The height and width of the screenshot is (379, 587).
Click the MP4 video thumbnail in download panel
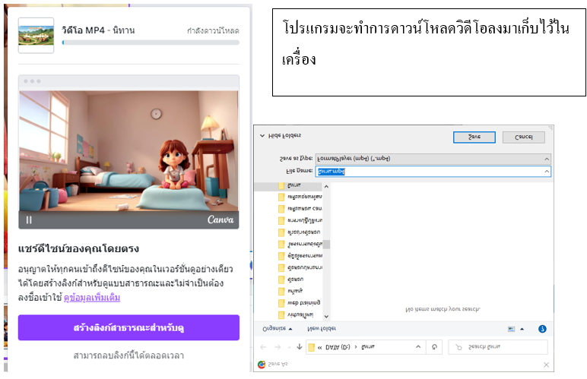[36, 35]
